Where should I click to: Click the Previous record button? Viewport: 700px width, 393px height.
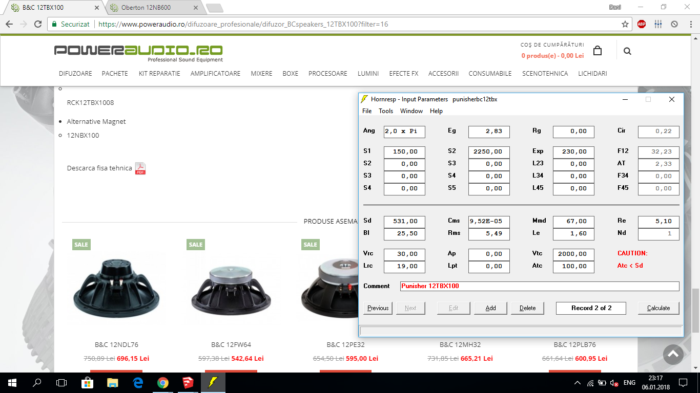[x=378, y=308]
